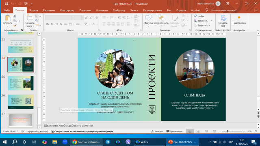Screen dimensions: 260x146
Task: Click the accessibility recommendations status message
Action: point(82,131)
